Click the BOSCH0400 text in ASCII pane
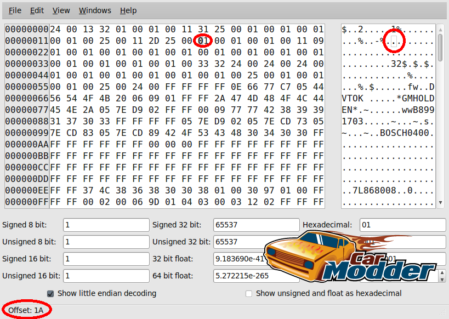Image resolution: width=449 pixels, height=319 pixels. (x=405, y=133)
